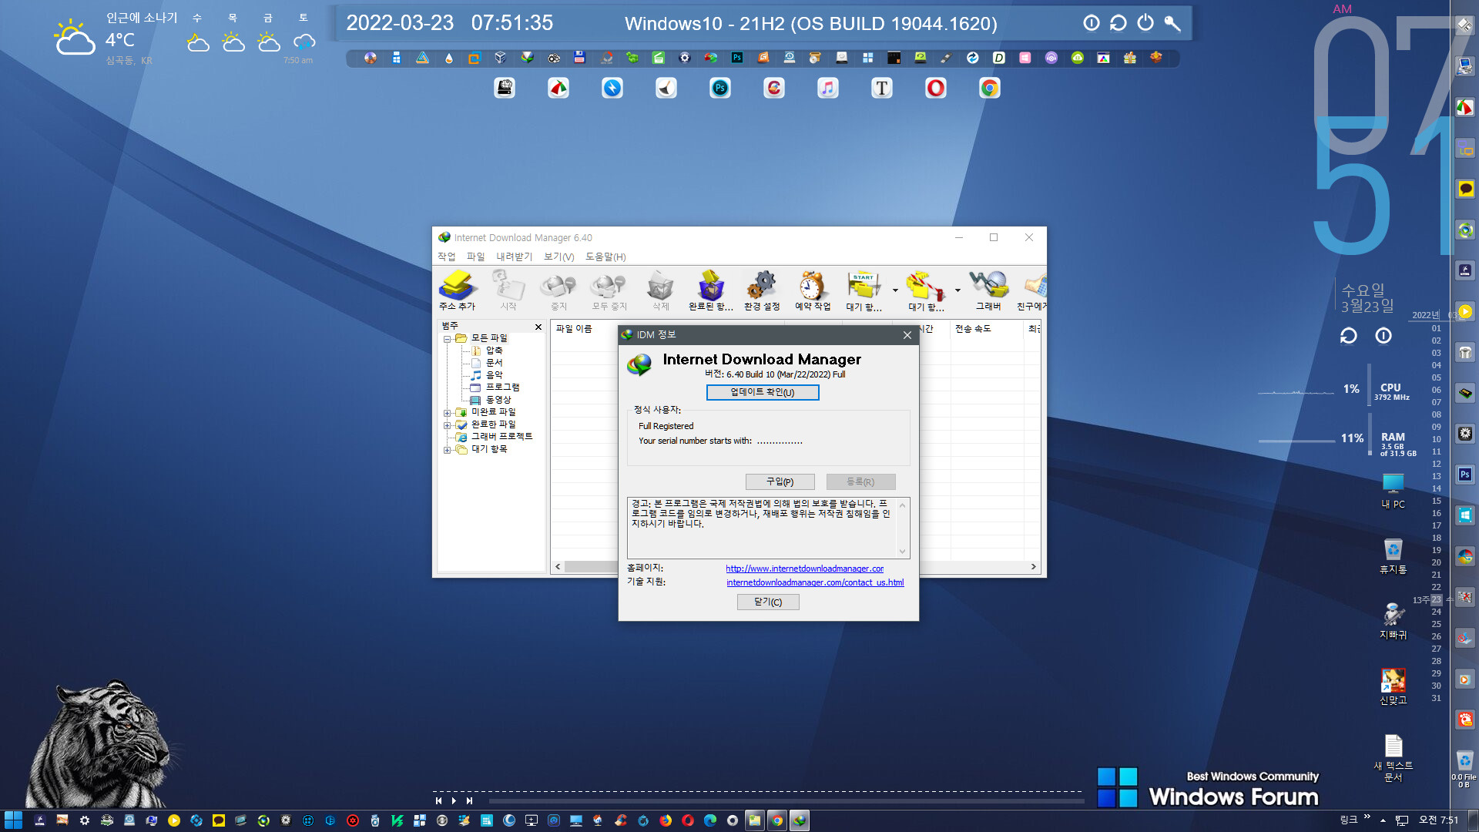The width and height of the screenshot is (1479, 832).
Task: Click the media player progress bar
Action: (x=786, y=801)
